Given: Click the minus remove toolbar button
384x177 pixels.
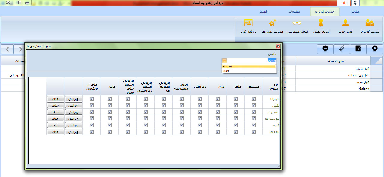Looking at the screenshot, I should pos(325,49).
